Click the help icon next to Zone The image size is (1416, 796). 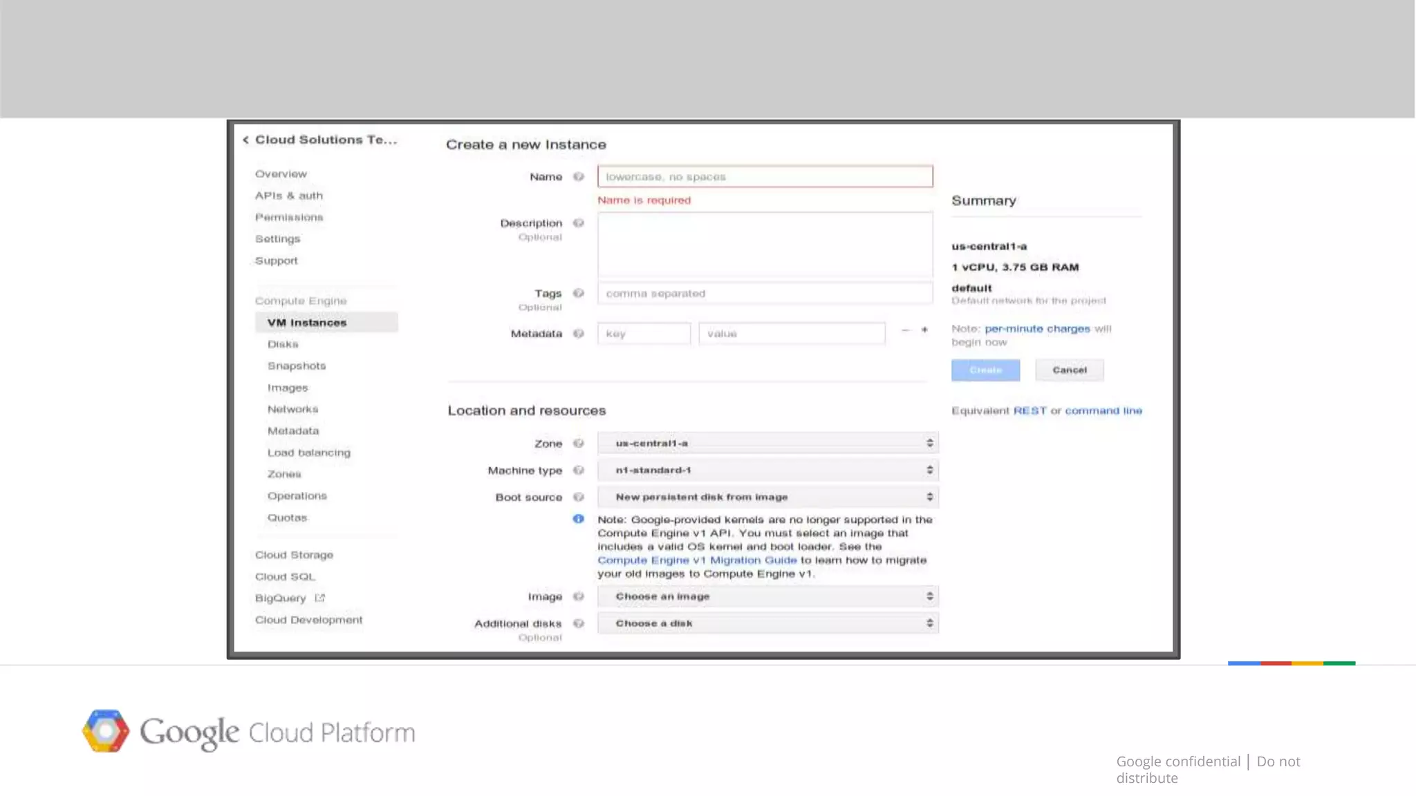579,444
